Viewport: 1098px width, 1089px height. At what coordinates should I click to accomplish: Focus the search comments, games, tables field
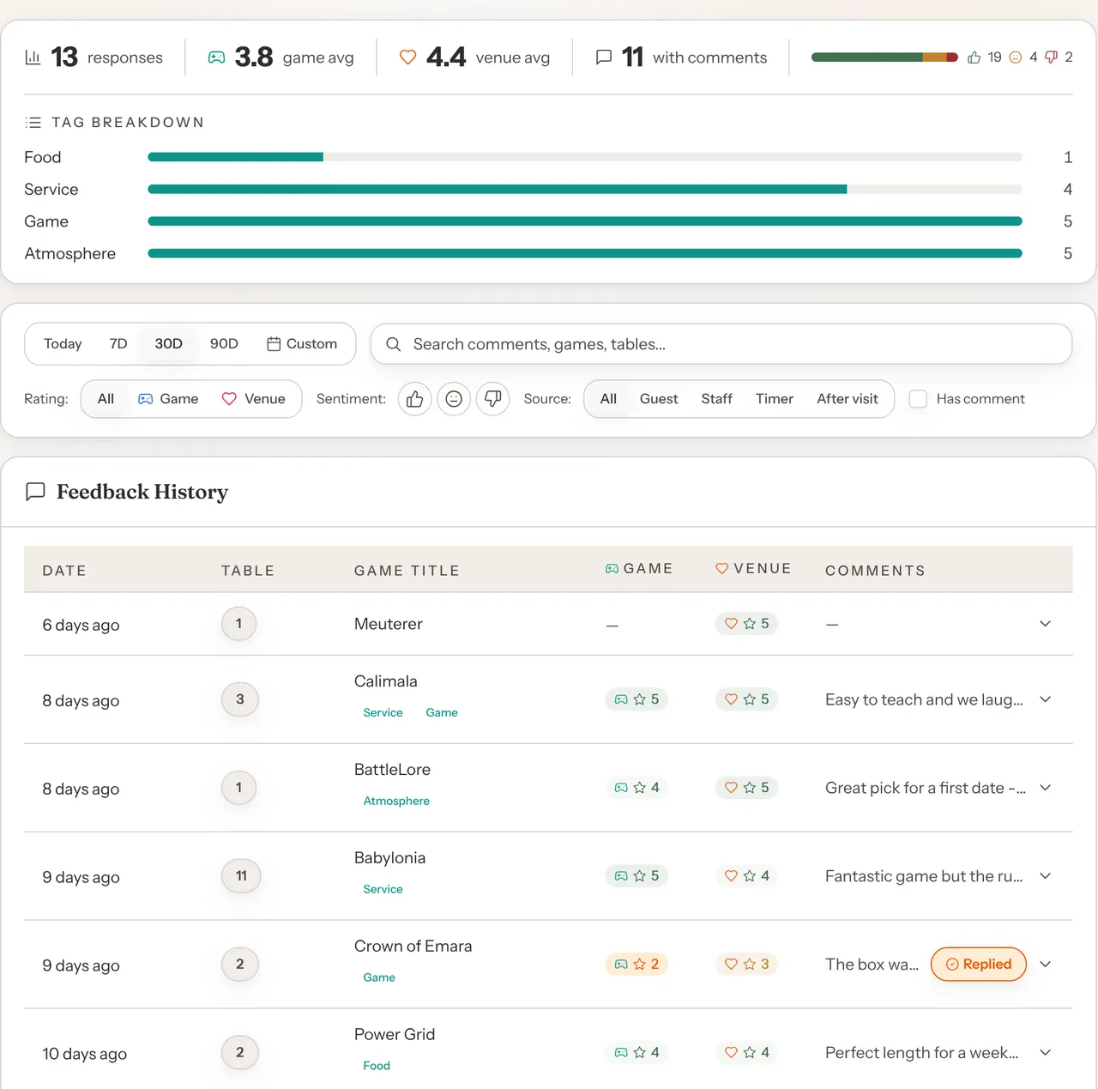(x=721, y=344)
